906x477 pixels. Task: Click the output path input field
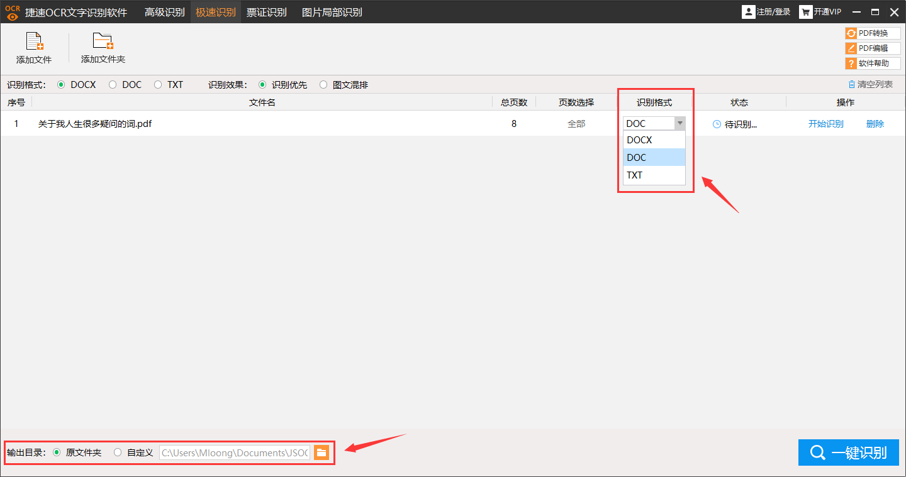point(235,452)
